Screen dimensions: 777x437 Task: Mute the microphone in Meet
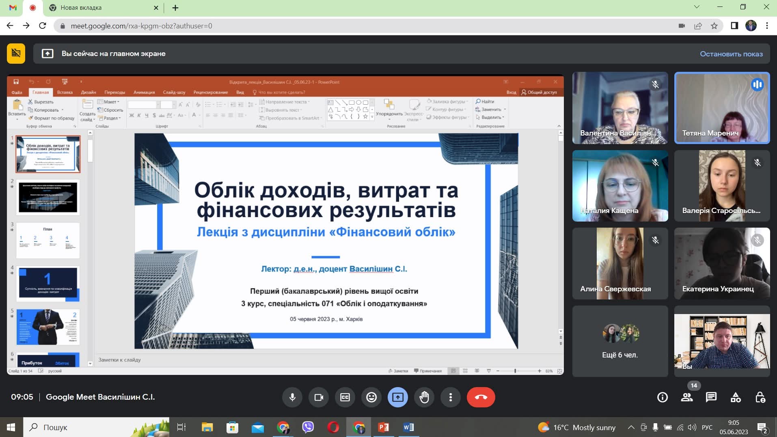(292, 397)
